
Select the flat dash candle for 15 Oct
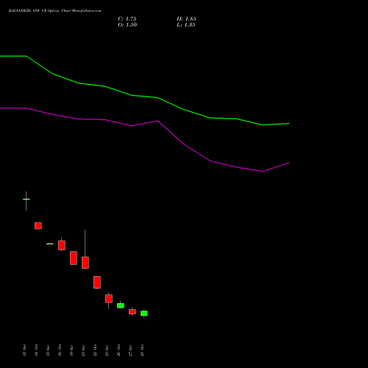tap(50, 244)
